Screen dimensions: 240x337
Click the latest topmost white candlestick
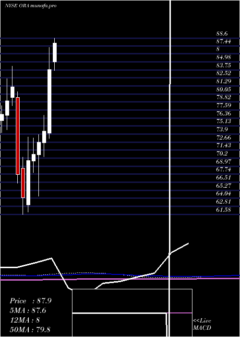point(55,52)
